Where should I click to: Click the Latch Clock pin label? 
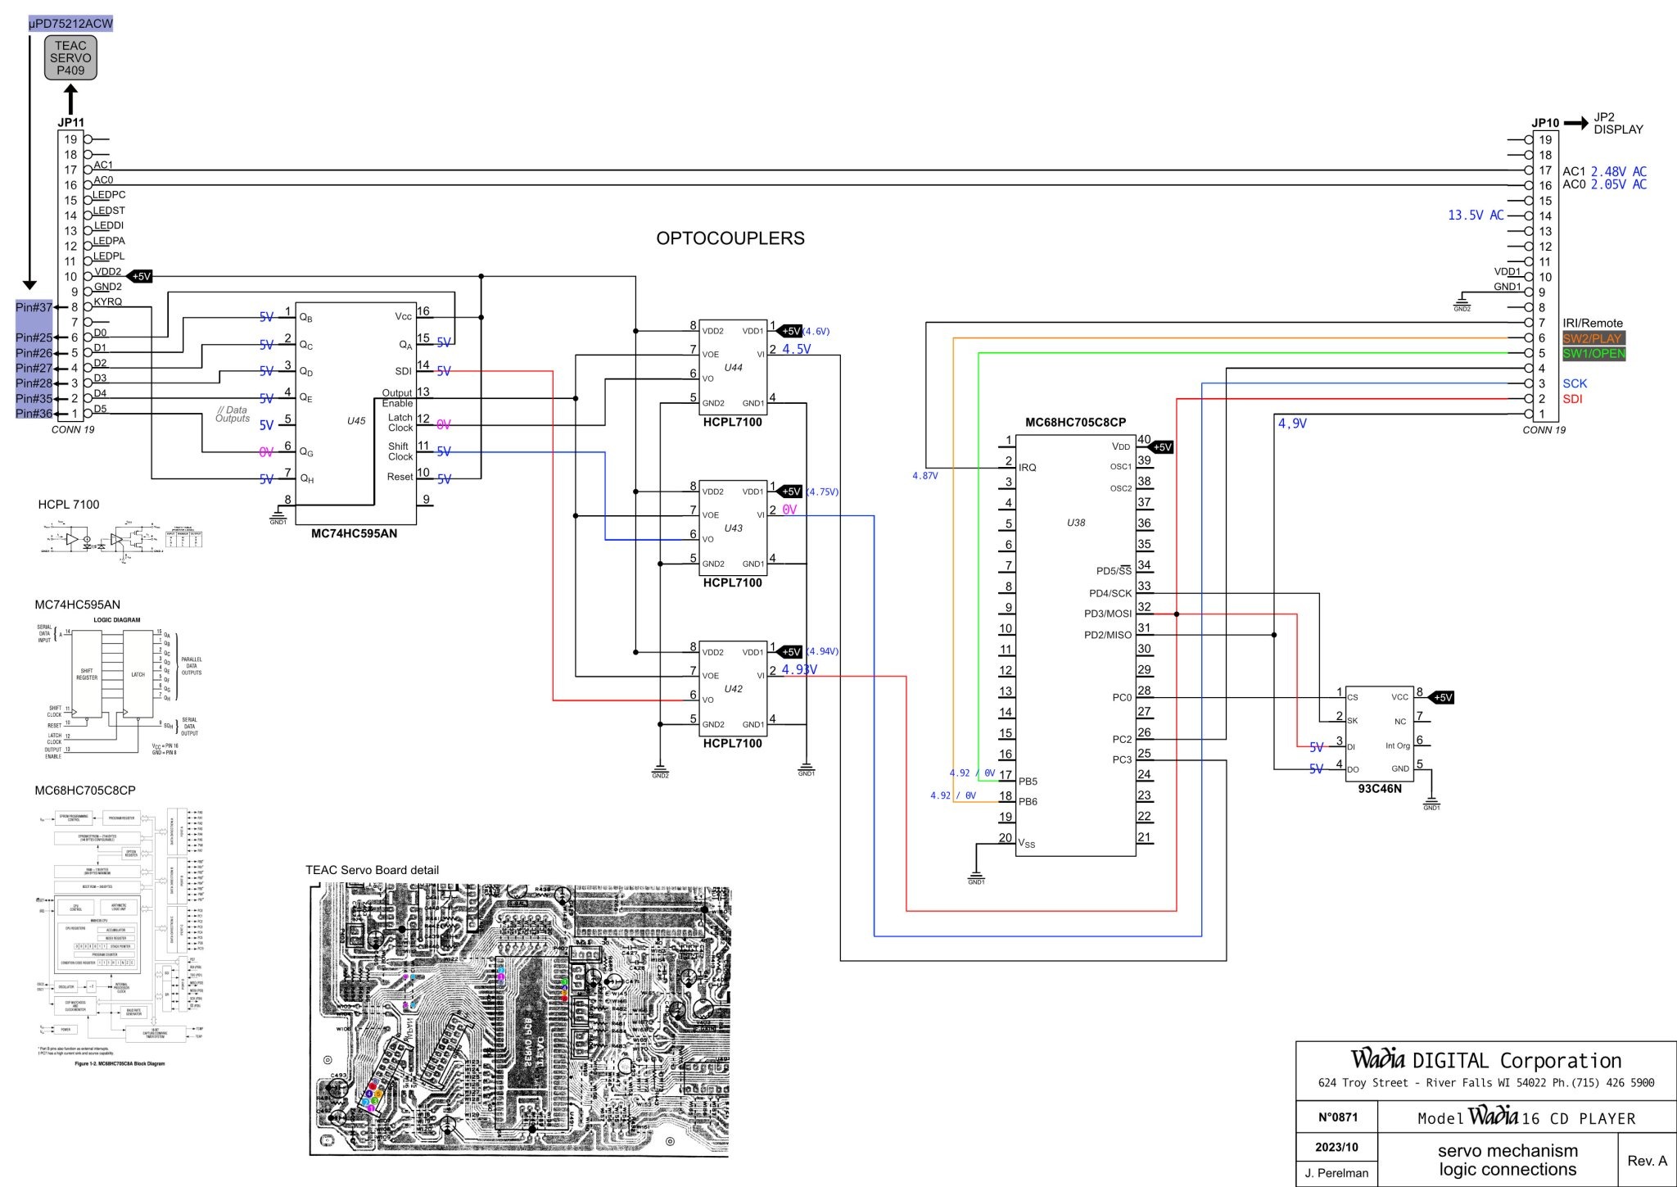400,423
